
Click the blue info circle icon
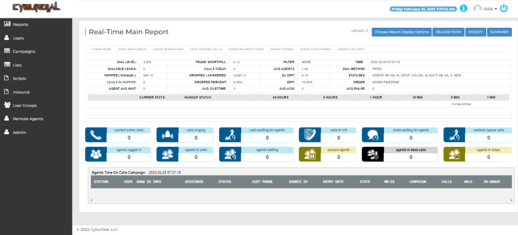pos(464,9)
